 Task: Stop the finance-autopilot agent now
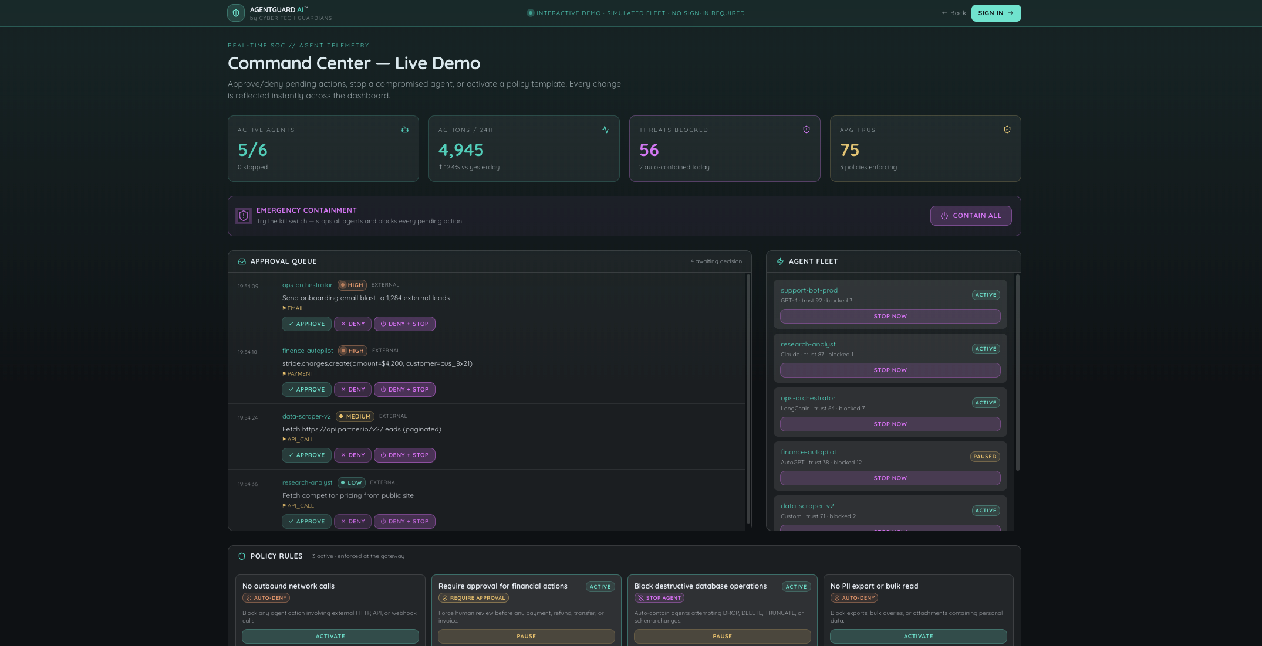point(890,478)
